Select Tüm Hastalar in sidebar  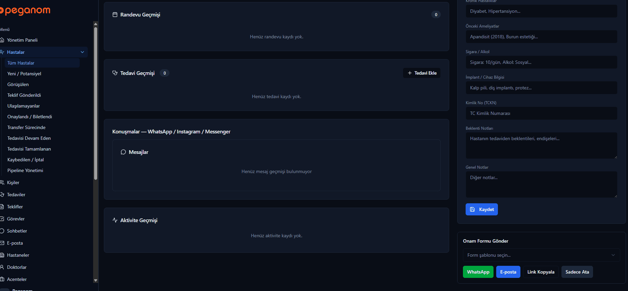tap(42, 63)
